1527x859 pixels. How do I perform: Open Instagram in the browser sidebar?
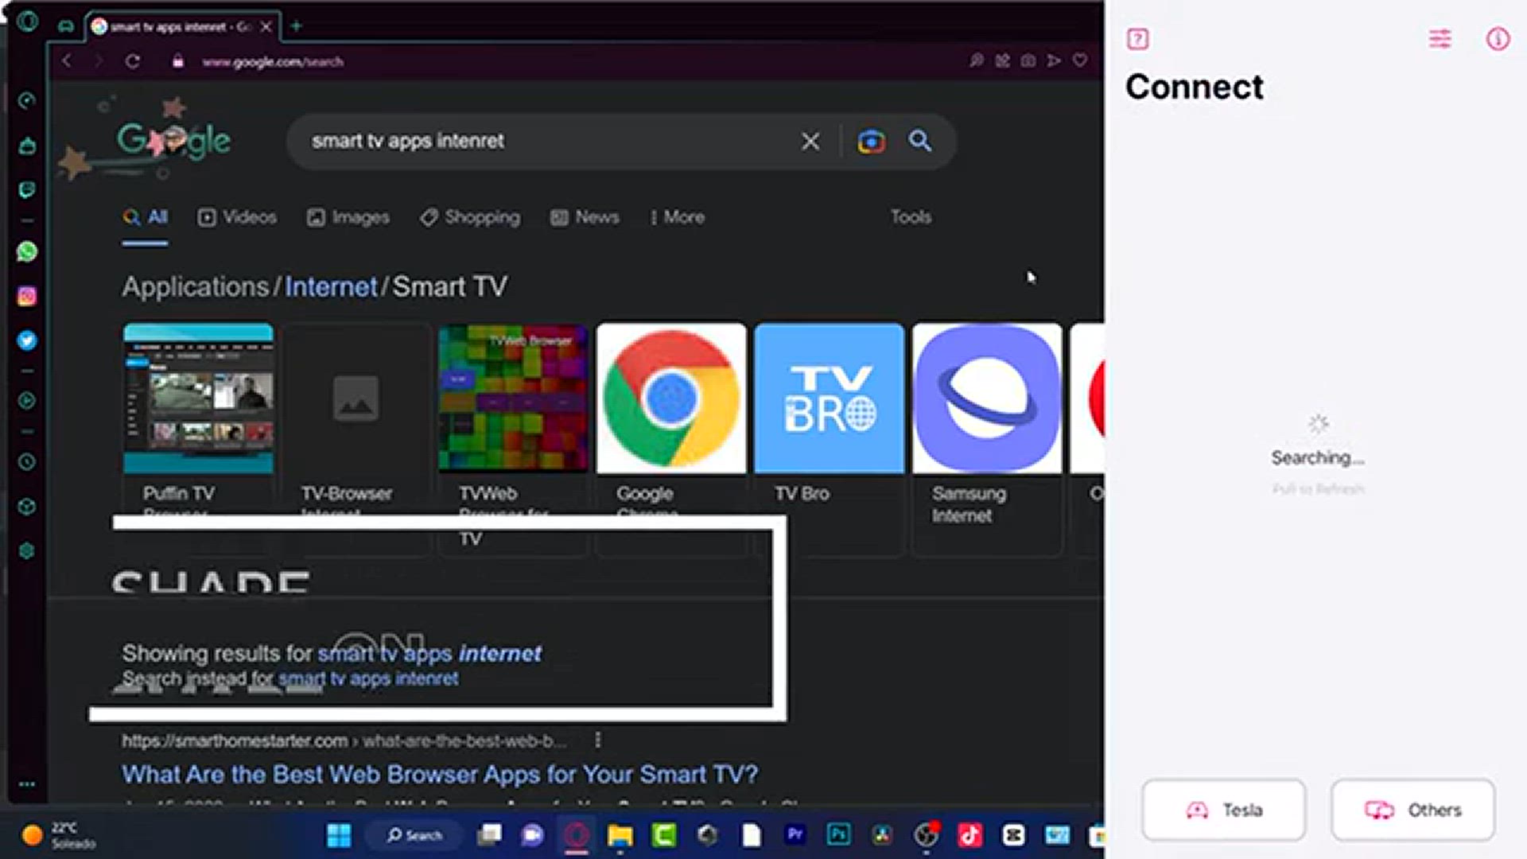pyautogui.click(x=27, y=297)
